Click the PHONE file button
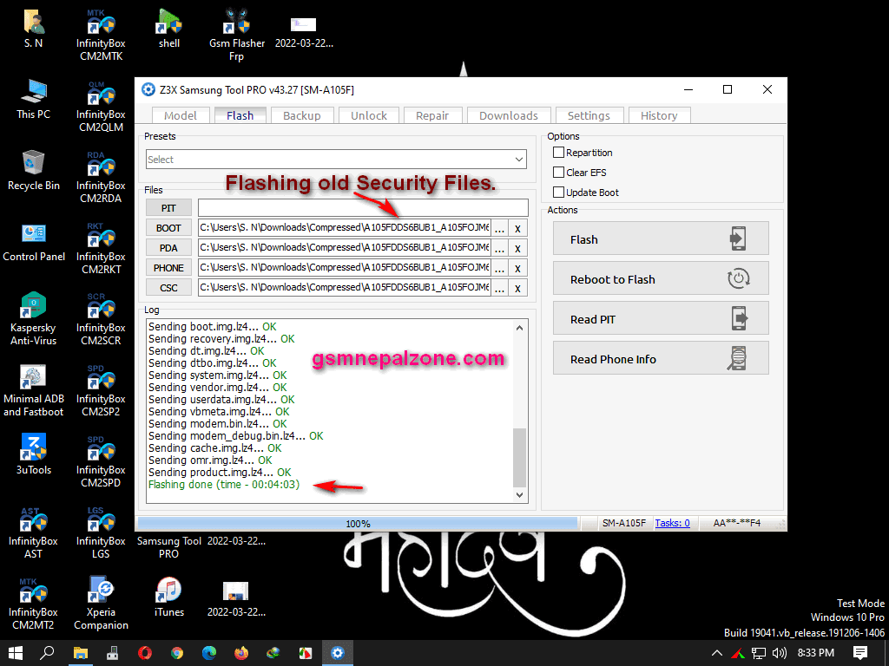Viewport: 889px width, 666px height. pos(168,267)
